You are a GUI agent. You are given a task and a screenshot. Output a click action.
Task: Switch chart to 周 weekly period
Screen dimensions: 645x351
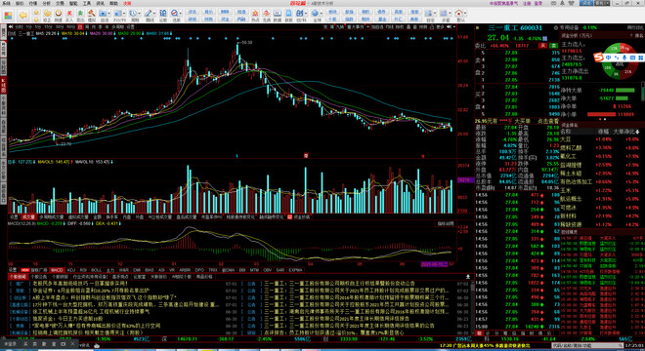(87, 26)
